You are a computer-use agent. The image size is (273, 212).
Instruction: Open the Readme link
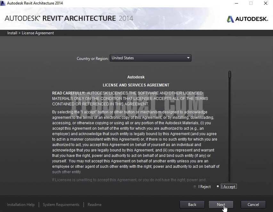coord(94,205)
